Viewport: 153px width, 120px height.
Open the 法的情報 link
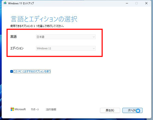(51, 110)
